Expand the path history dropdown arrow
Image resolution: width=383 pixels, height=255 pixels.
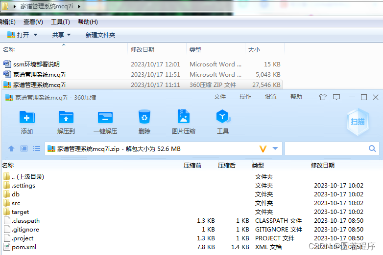pyautogui.click(x=275, y=149)
